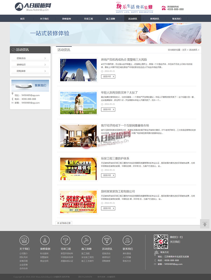Go to 新闻资讯 in the navigation bar
This screenshot has height=280, width=211.
pyautogui.click(x=155, y=19)
